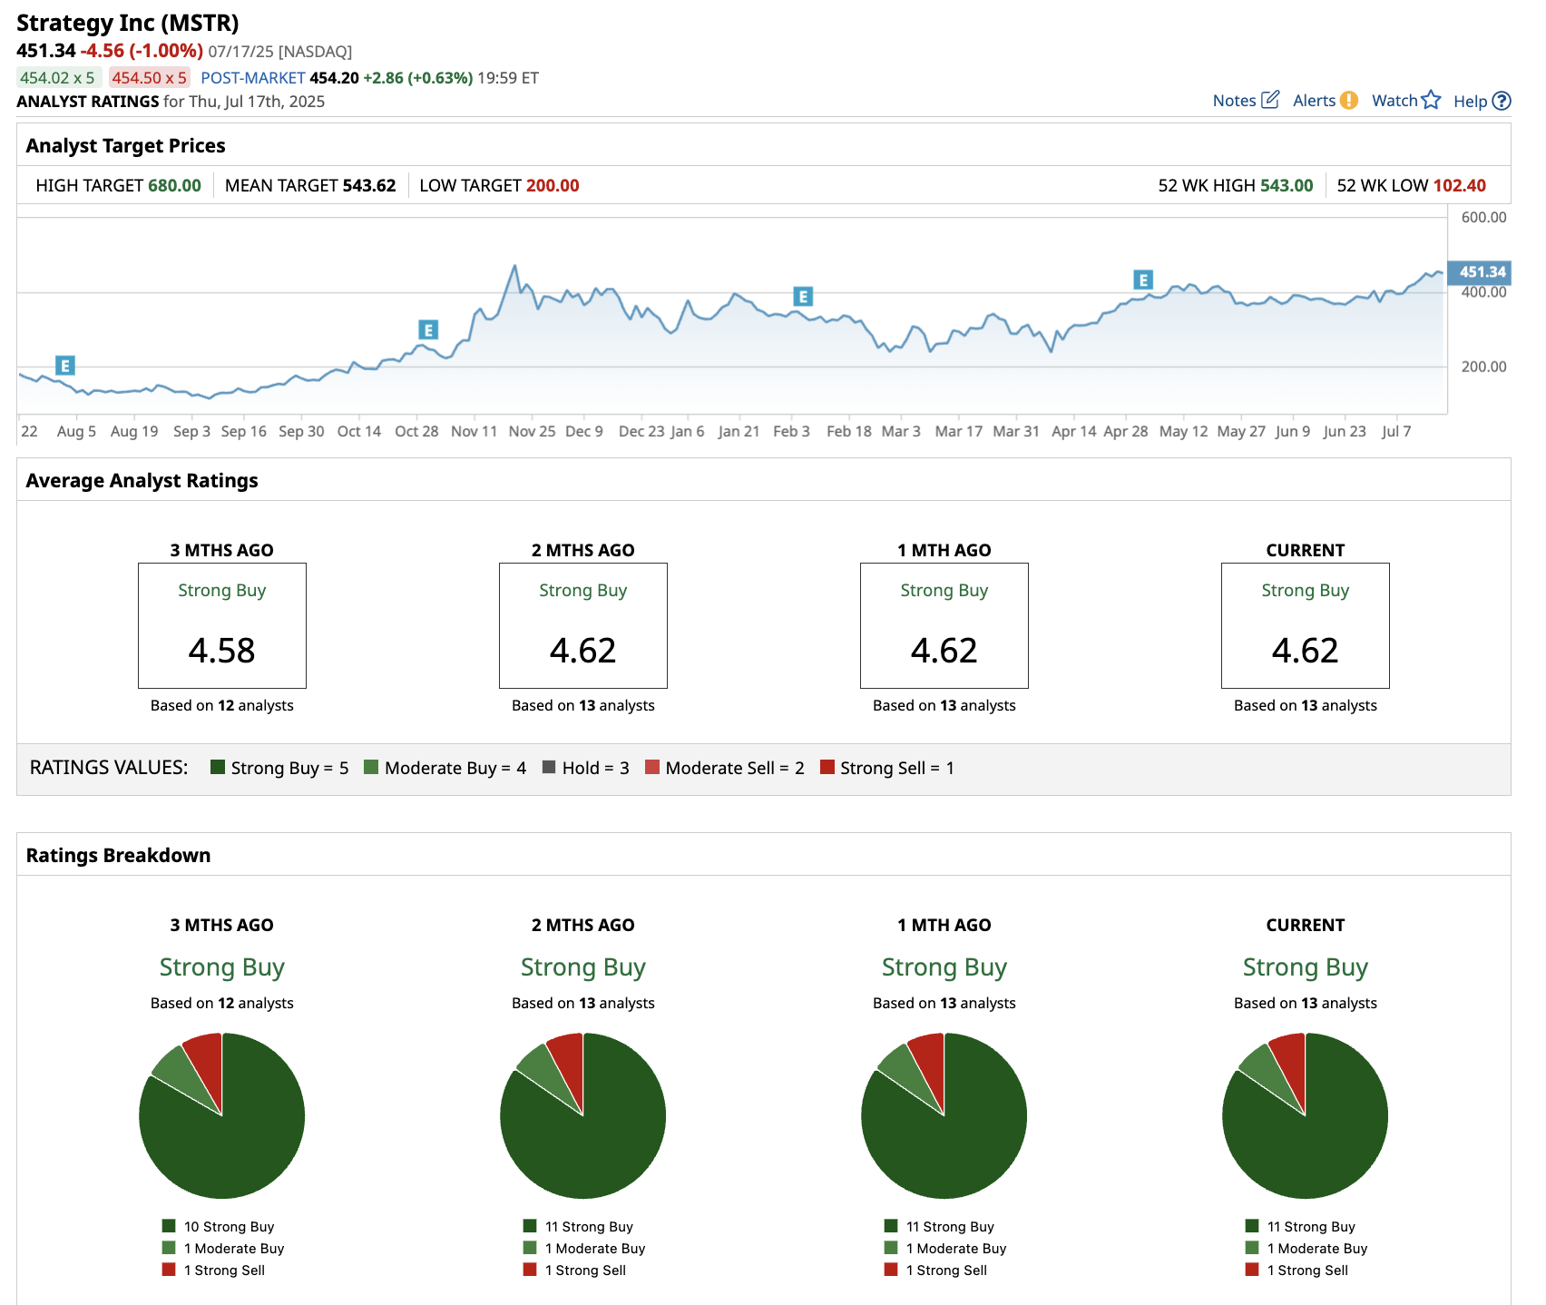Click the Ratings Breakdown heading
This screenshot has height=1305, width=1546.
(118, 855)
